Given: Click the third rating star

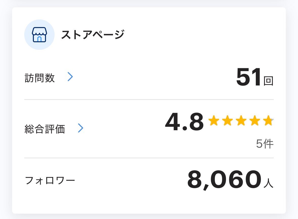Looking at the screenshot, I should pos(241,121).
